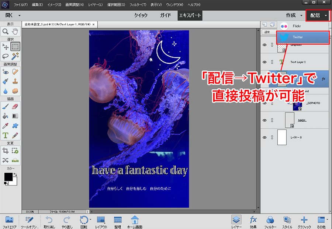Image resolution: width=332 pixels, height=229 pixels.
Task: Switch to the クイック mode tab
Action: pos(141,15)
